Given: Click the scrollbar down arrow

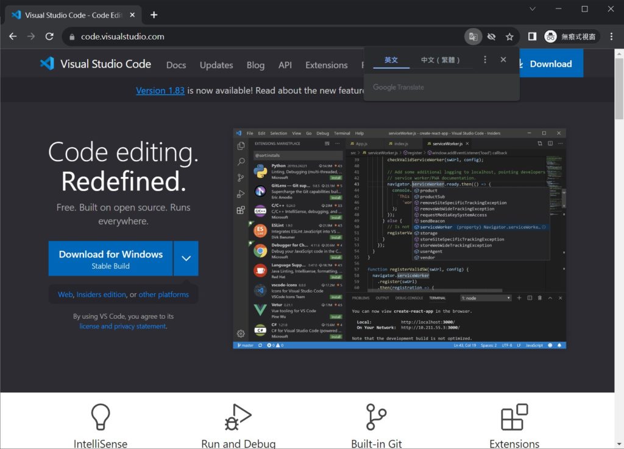Looking at the screenshot, I should pyautogui.click(x=619, y=444).
